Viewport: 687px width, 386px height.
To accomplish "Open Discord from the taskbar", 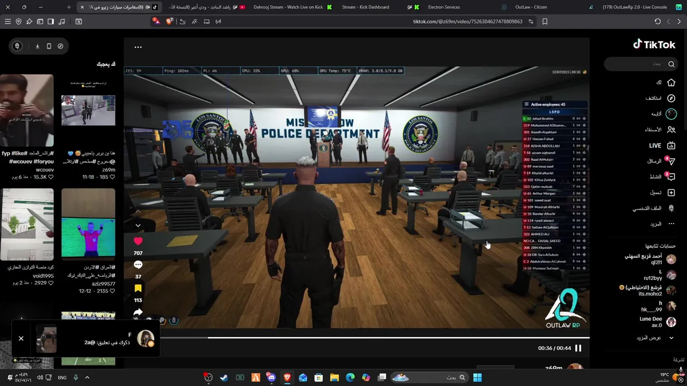I will pyautogui.click(x=271, y=377).
